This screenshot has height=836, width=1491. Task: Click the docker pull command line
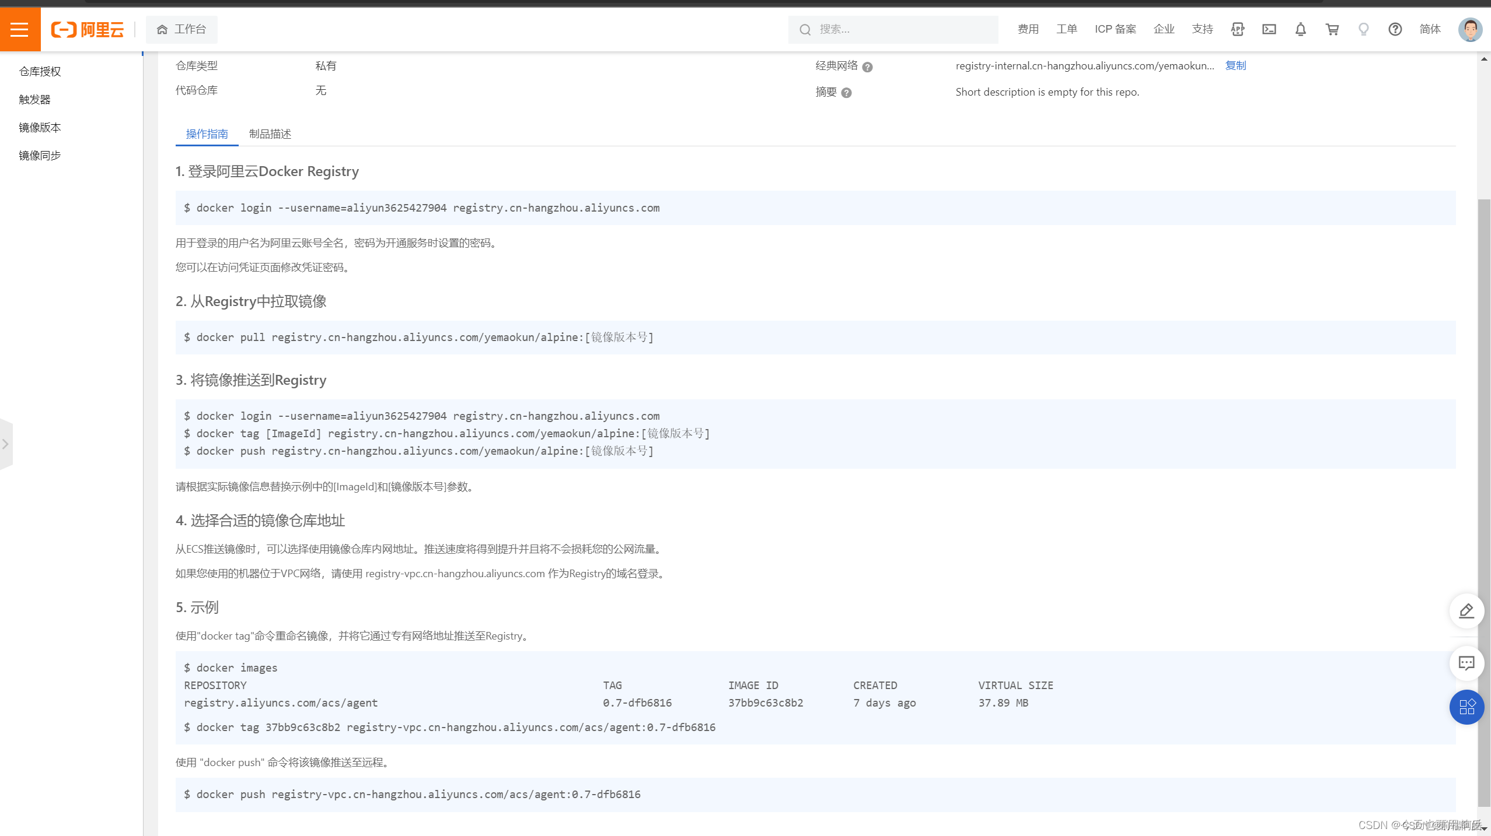[x=419, y=337]
